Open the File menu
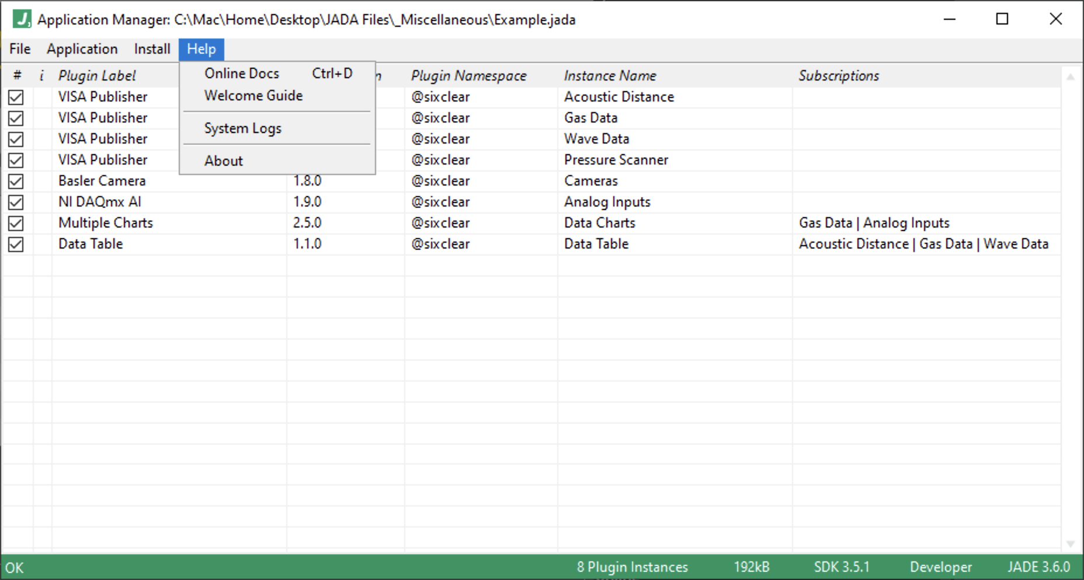Viewport: 1084px width, 580px height. point(20,49)
